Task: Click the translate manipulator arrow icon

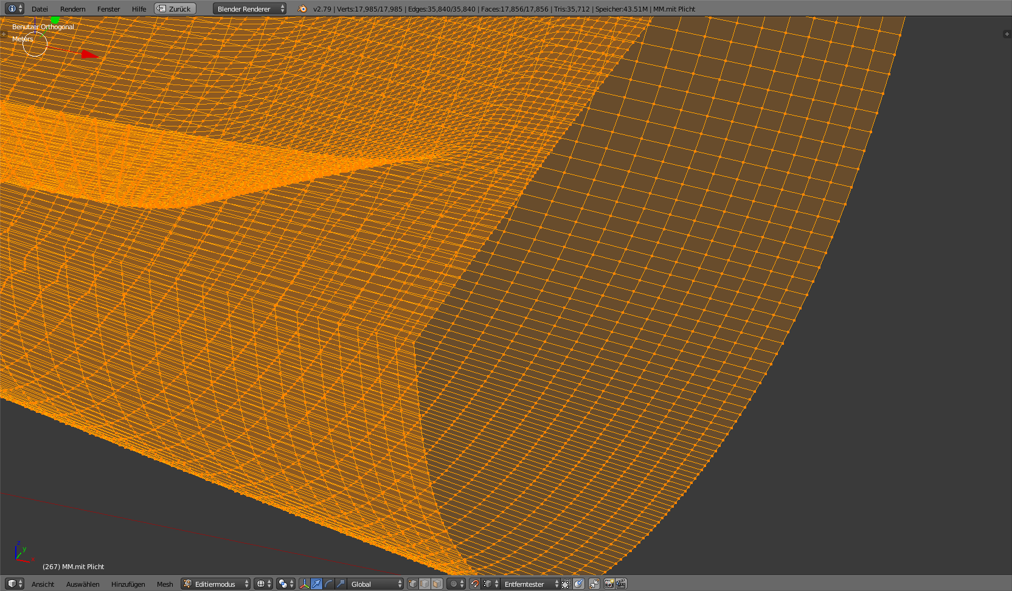Action: click(316, 584)
